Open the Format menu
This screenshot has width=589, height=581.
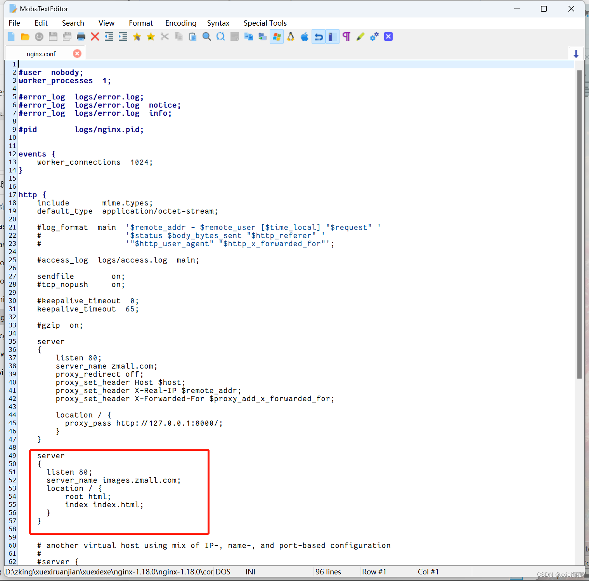tap(141, 23)
